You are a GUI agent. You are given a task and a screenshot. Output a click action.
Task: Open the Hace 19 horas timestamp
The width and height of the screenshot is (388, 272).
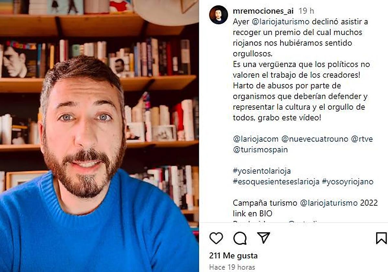point(232,267)
